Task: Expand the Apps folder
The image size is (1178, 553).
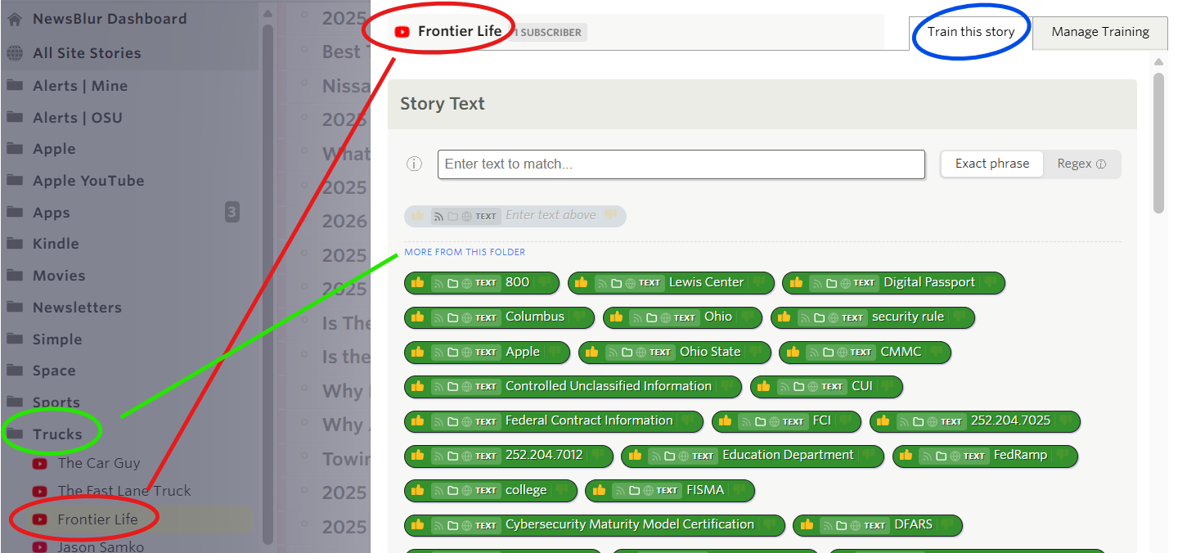Action: point(51,213)
